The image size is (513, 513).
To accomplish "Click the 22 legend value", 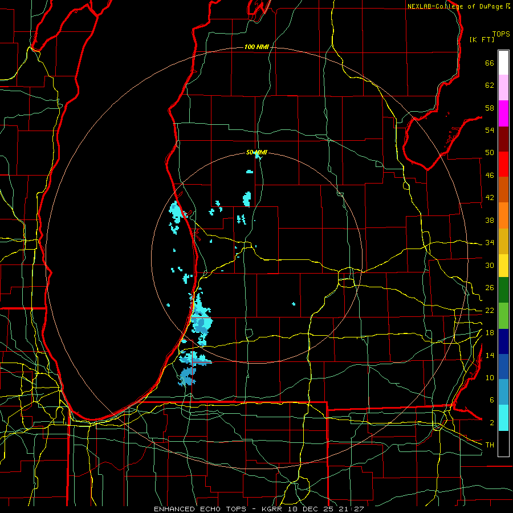I will tap(490, 310).
